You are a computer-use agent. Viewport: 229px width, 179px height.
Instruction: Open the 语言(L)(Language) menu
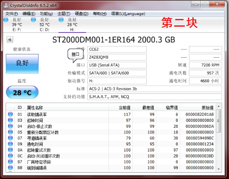pyautogui.click(x=128, y=14)
